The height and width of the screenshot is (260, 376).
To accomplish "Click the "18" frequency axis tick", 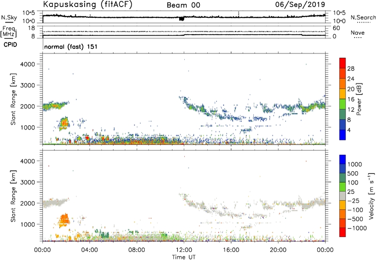I will coord(31,28).
